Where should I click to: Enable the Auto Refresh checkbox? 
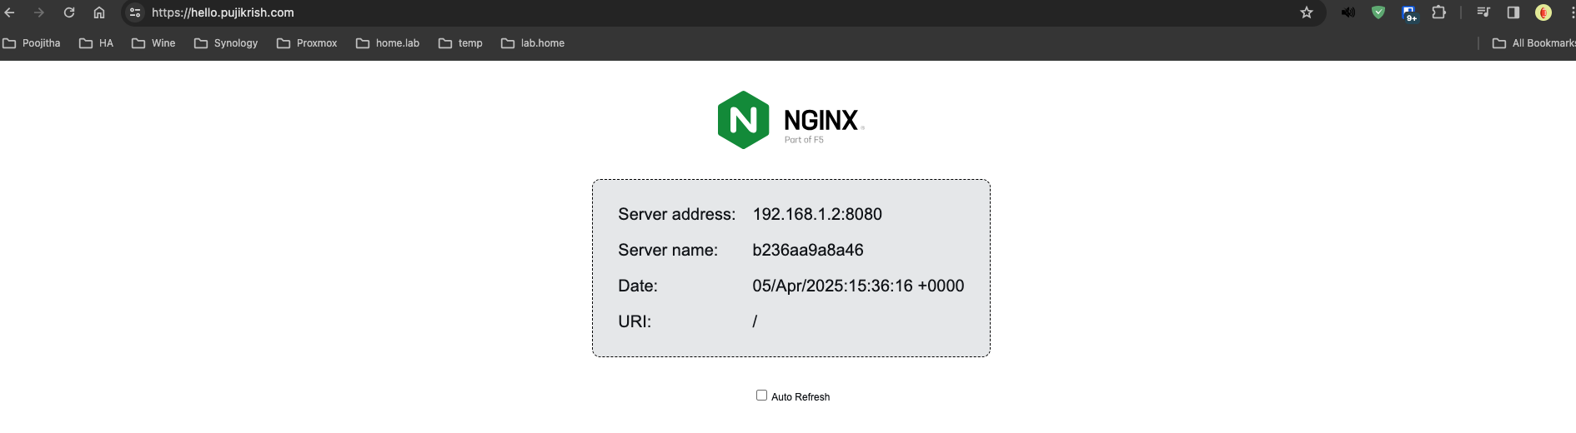[761, 396]
